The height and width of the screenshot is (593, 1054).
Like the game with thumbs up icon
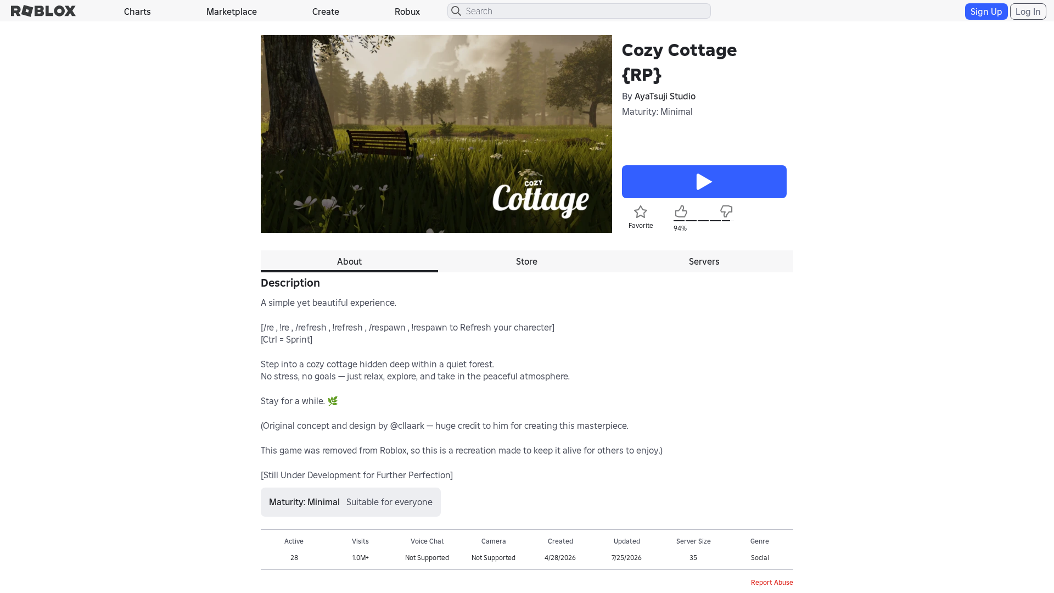click(681, 211)
